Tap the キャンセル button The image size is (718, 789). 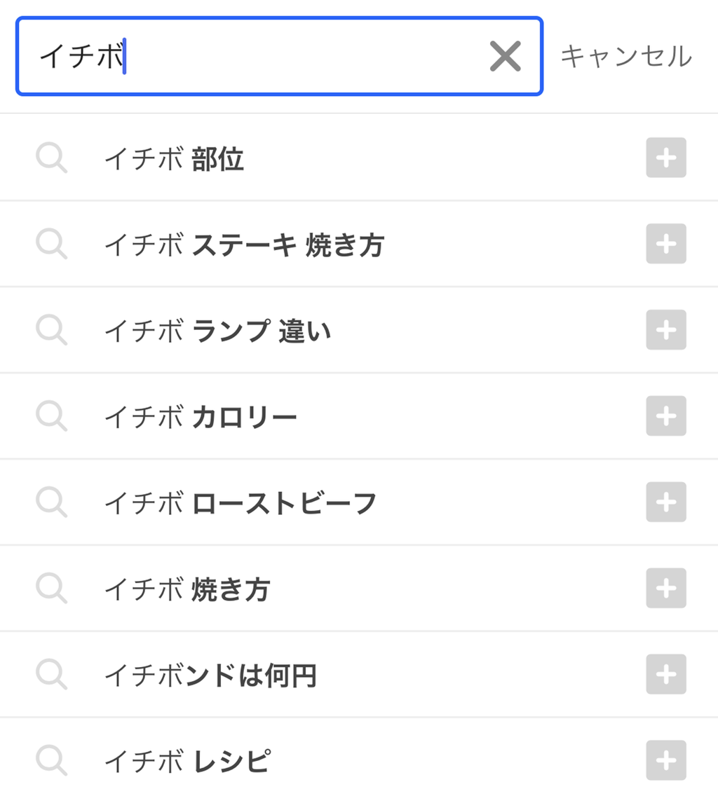[x=626, y=56]
